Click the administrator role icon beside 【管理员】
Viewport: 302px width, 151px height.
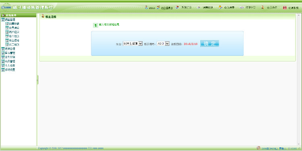[x=158, y=8]
